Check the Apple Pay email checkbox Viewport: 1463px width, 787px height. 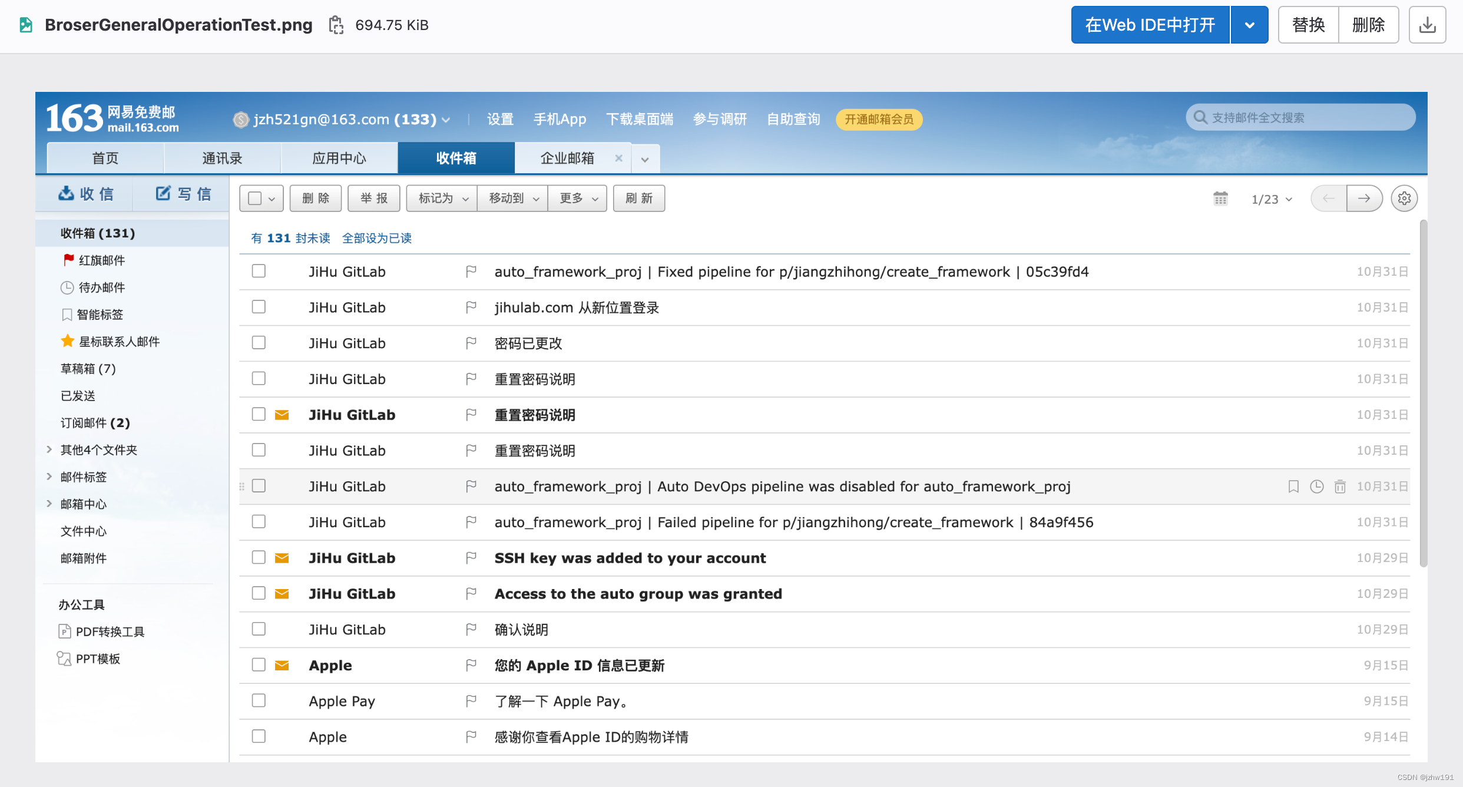point(259,700)
